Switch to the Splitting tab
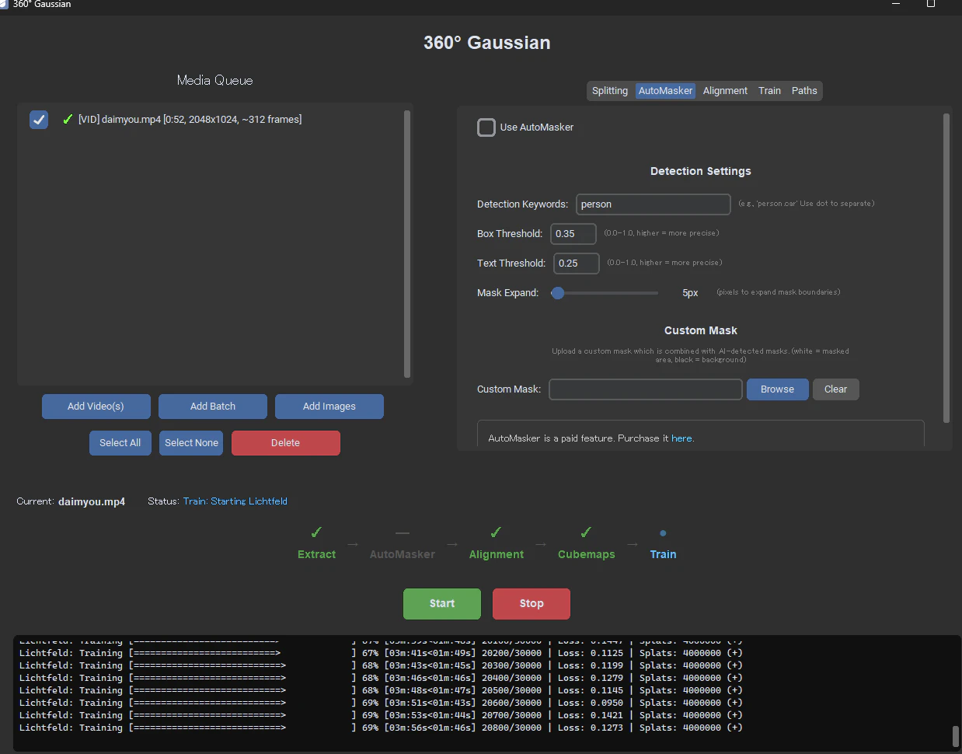Screen dimensions: 962x754 pos(610,91)
